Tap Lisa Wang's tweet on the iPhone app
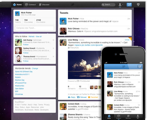Image resolution: width=147 pixels, height=120 pixels. (x=123, y=96)
